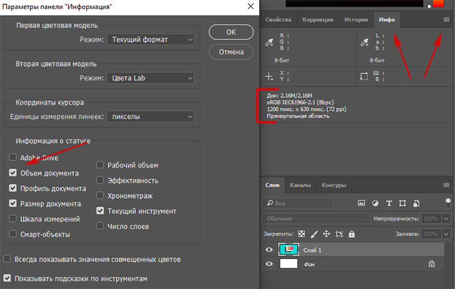The height and width of the screenshot is (289, 455).
Task: Open the blend mode Обычные dropdown
Action: 316,218
